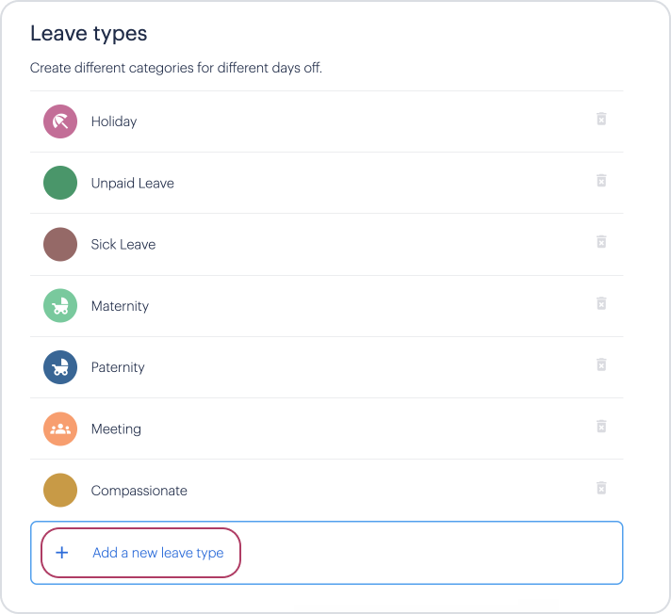Viewport: 671px width, 614px height.
Task: Select the green Maternity stroller icon
Action: click(60, 306)
